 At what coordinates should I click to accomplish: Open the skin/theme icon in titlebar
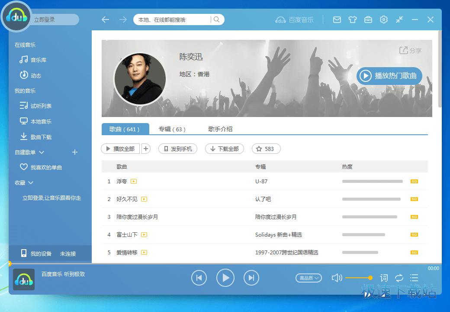353,19
